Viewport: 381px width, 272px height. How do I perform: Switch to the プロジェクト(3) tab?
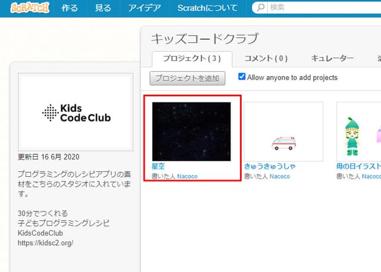(x=187, y=58)
